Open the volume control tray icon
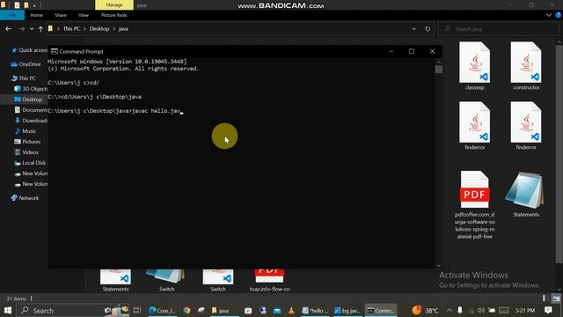Screen dimensions: 563x317 (481, 310)
